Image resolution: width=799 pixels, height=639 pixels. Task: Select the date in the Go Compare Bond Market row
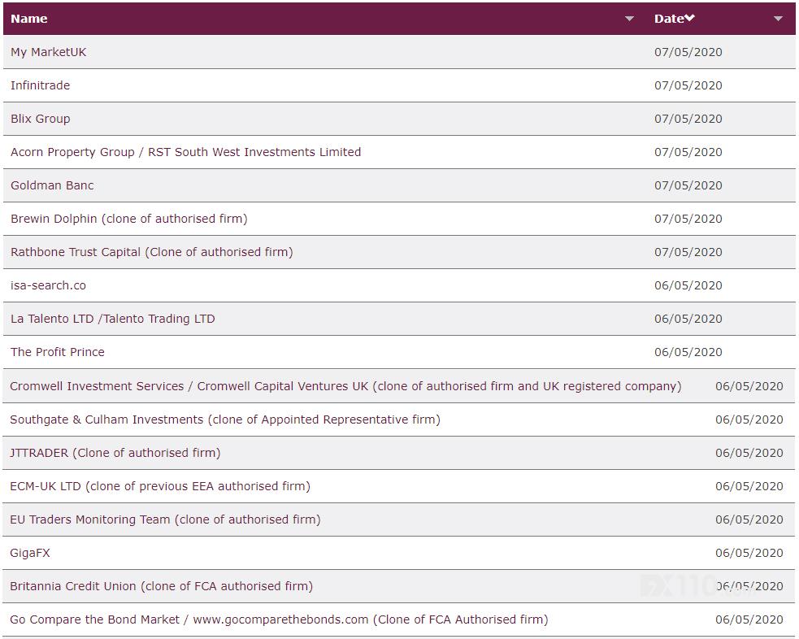[749, 619]
